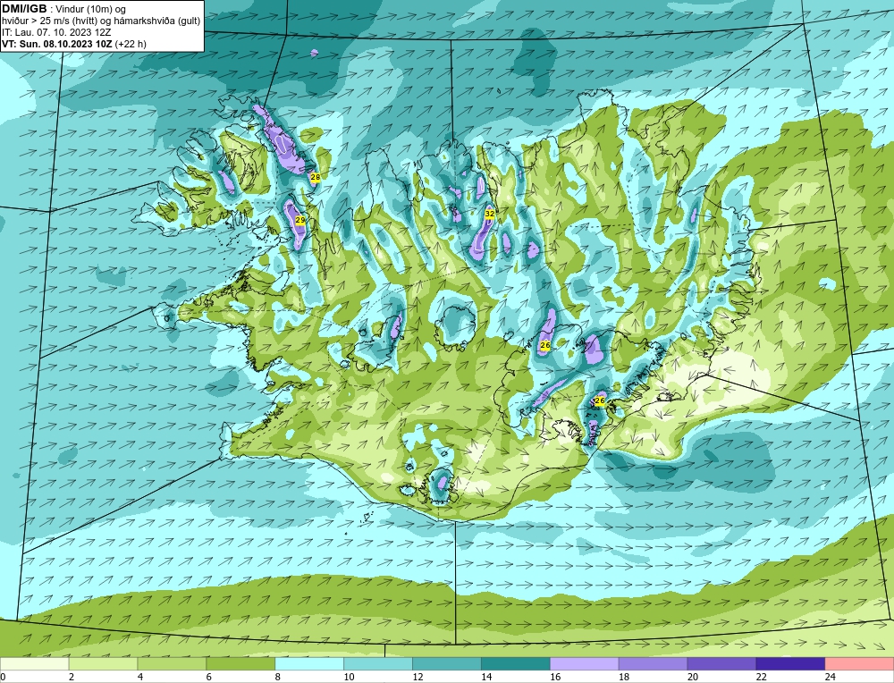Click the 'DMI/IGB' title text

click(24, 9)
